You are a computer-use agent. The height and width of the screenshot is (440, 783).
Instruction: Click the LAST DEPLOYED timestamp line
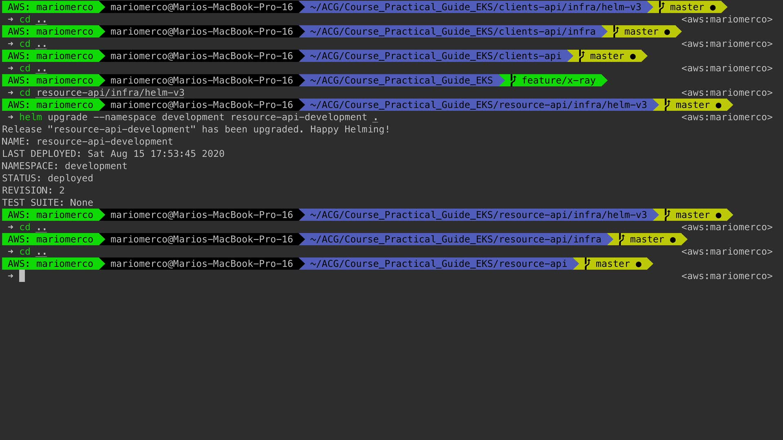point(113,154)
